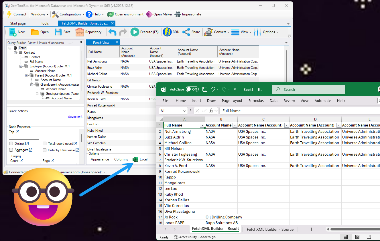380x241 pixels.
Task: Launch BDU from the toolbar
Action: (x=171, y=32)
